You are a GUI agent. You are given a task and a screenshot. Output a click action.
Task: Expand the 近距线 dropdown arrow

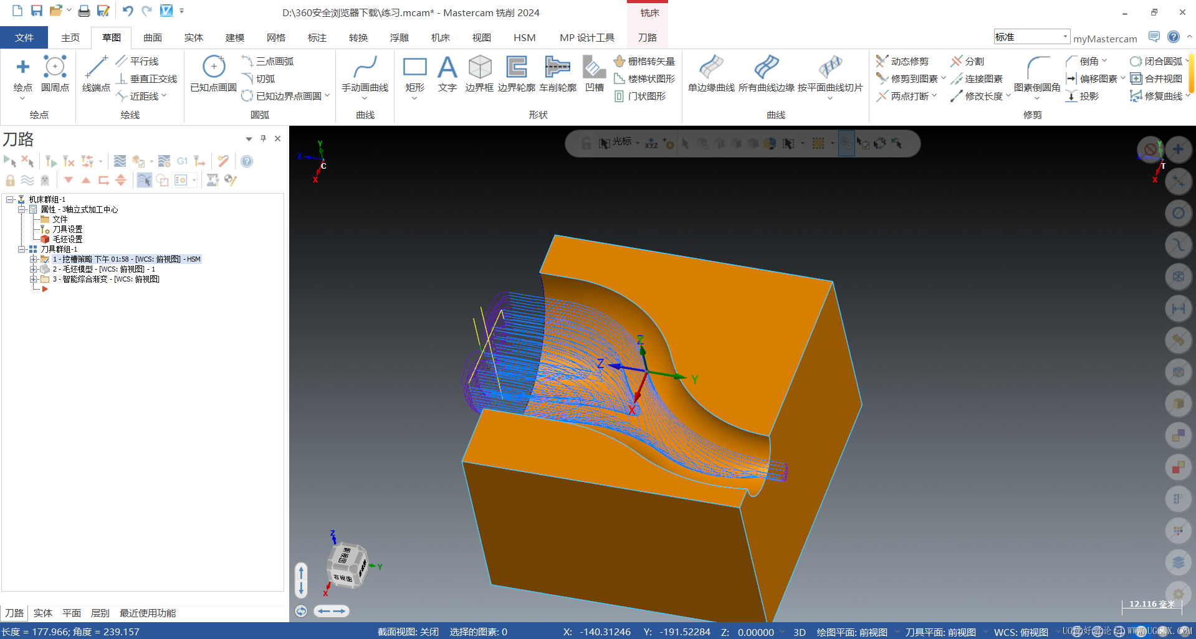[164, 96]
